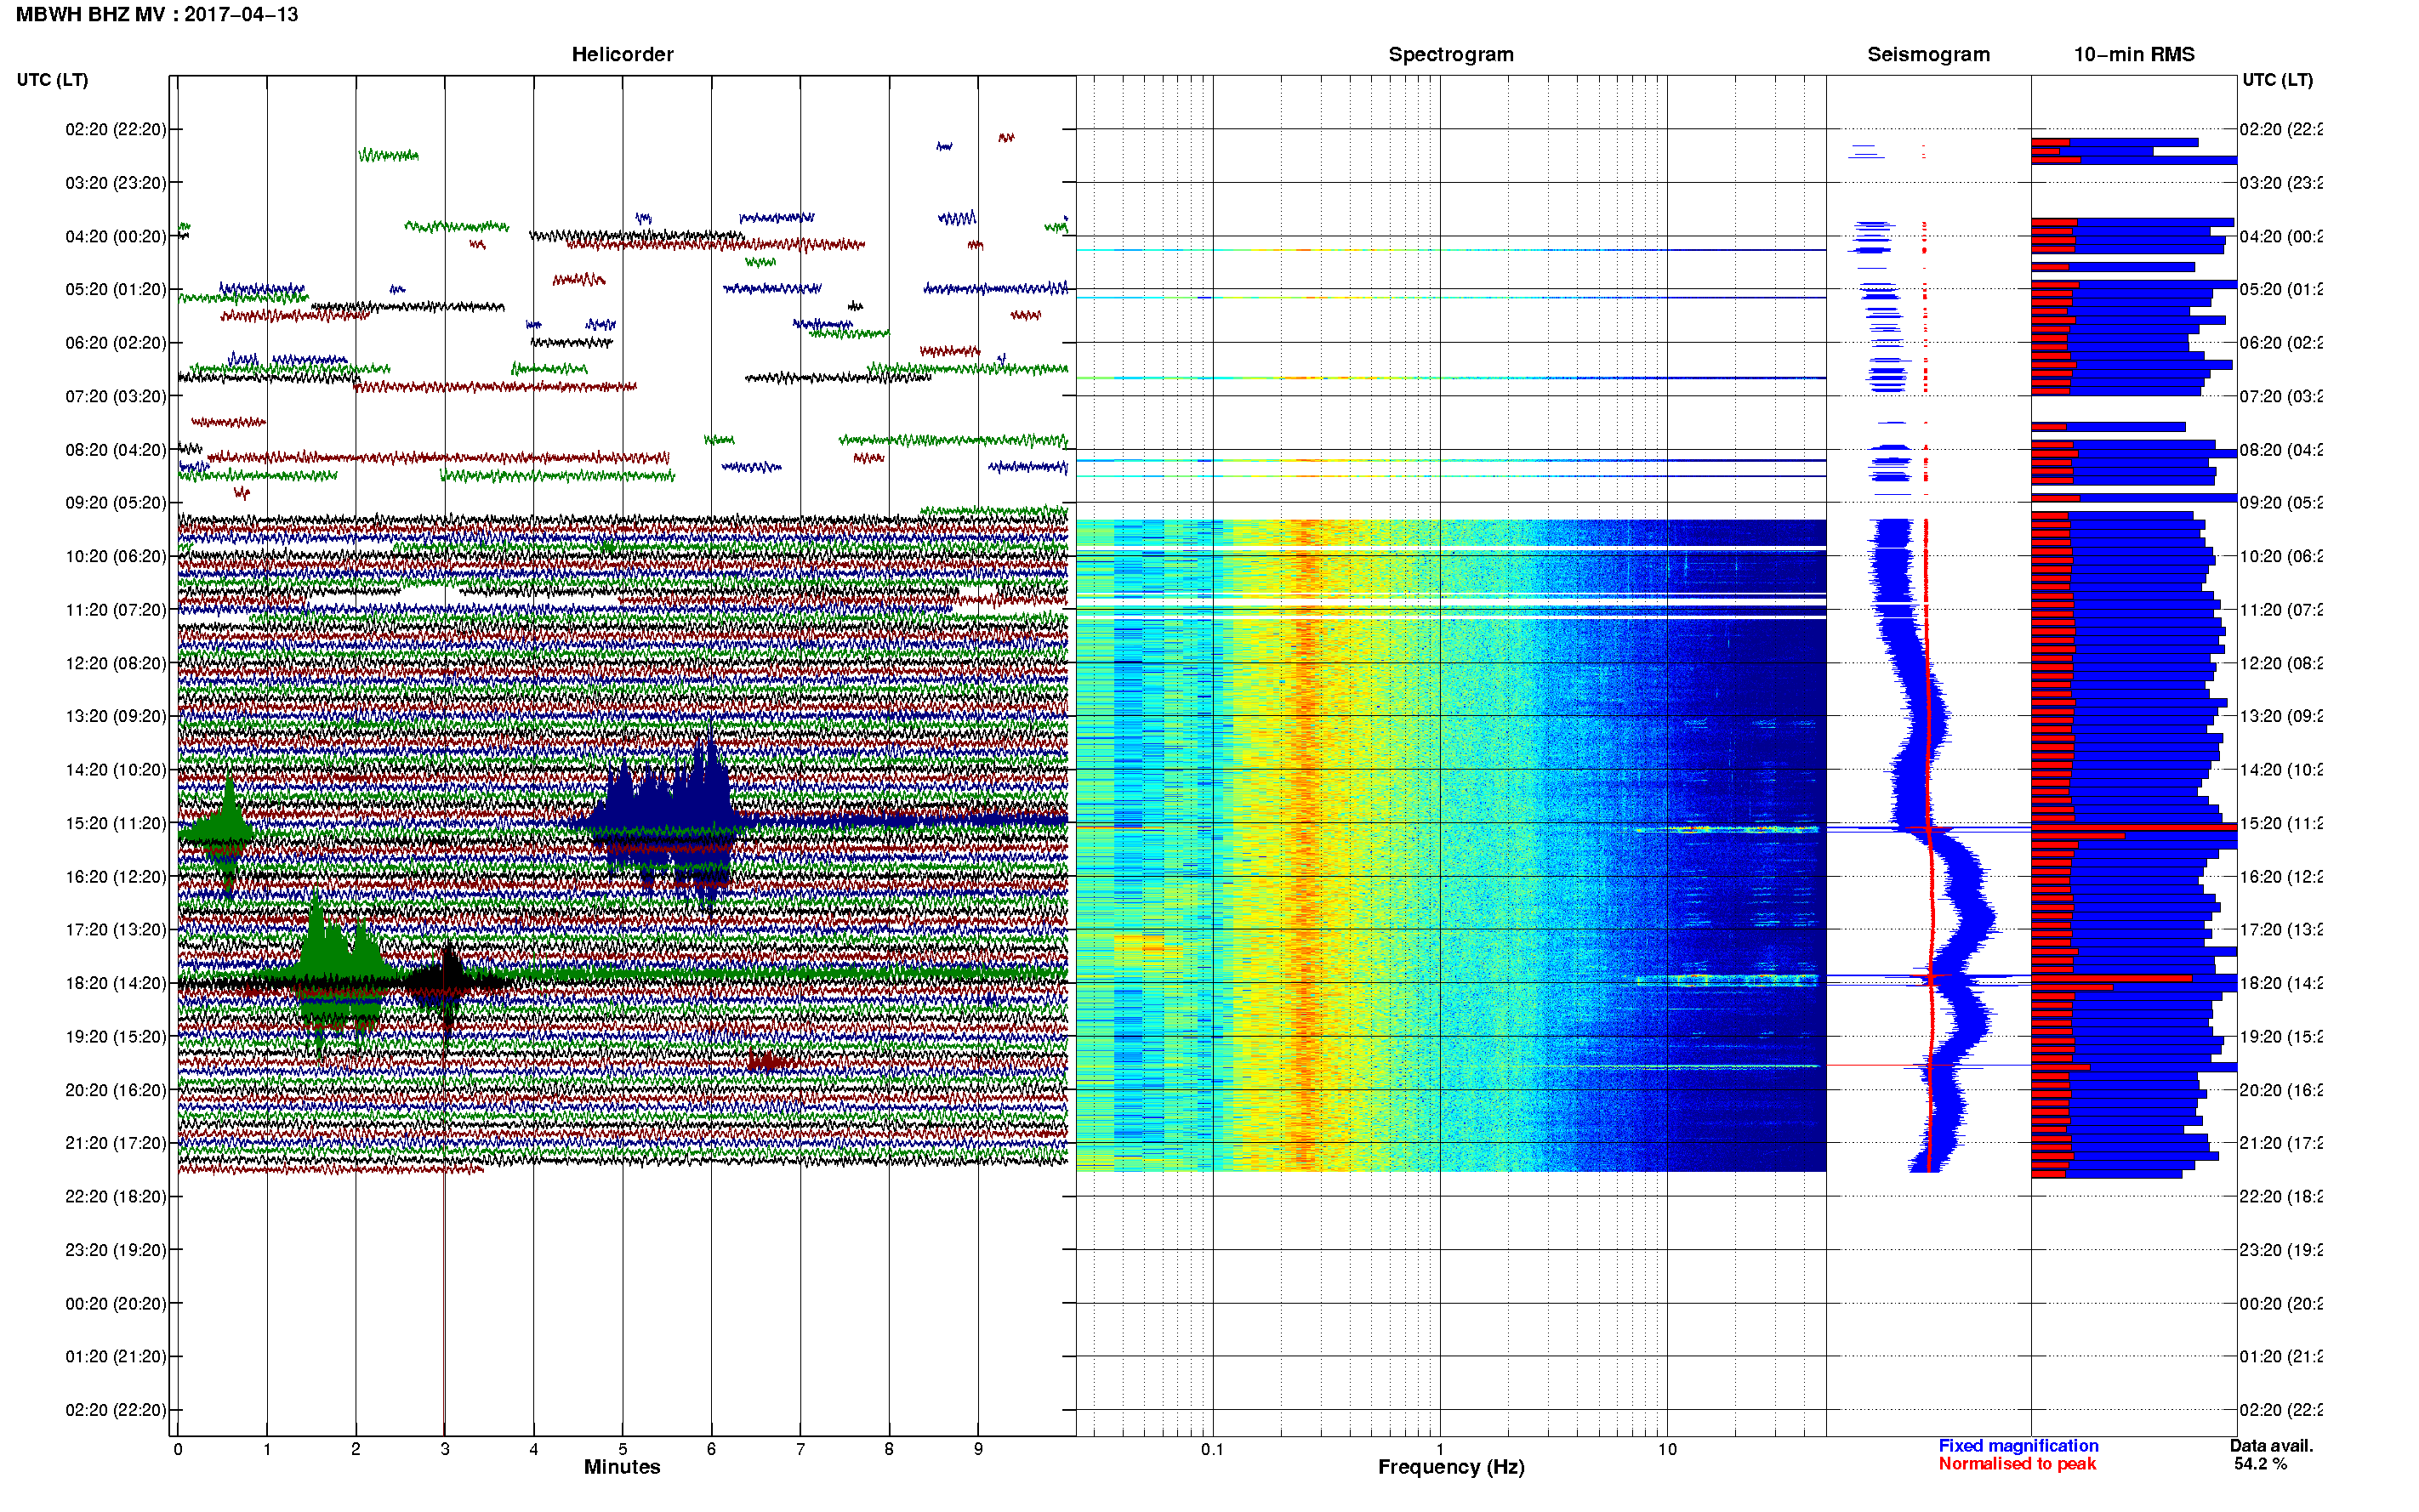Click the minute 9 tick on helicorder axis

[978, 1449]
